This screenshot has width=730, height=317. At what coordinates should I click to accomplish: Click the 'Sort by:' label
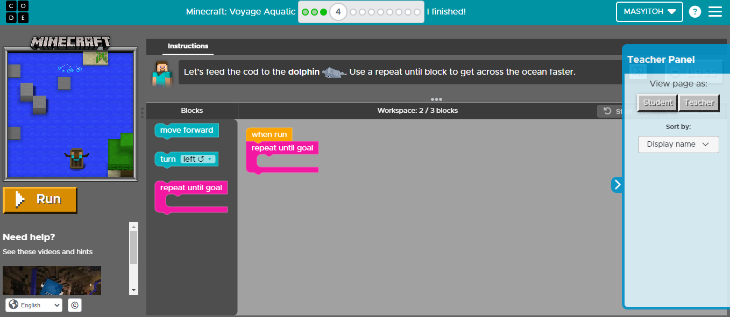tap(678, 127)
